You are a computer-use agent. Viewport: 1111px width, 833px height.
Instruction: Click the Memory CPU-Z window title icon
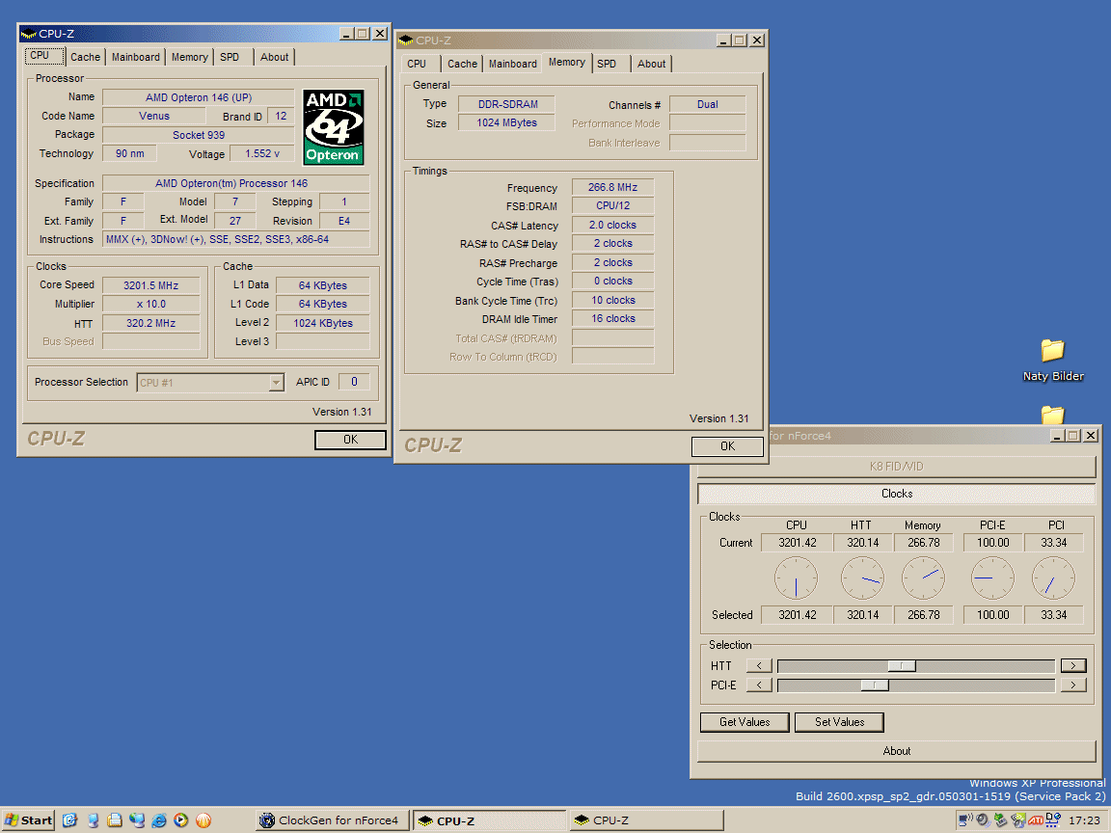(x=406, y=40)
